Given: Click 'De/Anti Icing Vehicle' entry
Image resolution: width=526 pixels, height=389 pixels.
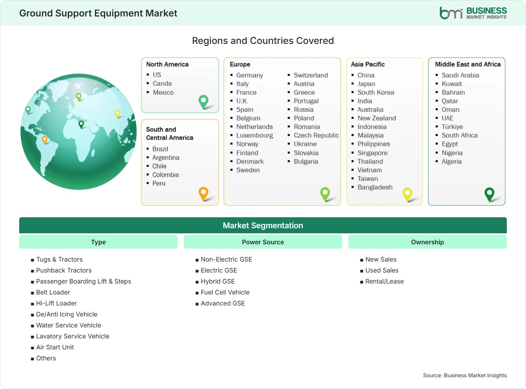Looking at the screenshot, I should point(67,314).
